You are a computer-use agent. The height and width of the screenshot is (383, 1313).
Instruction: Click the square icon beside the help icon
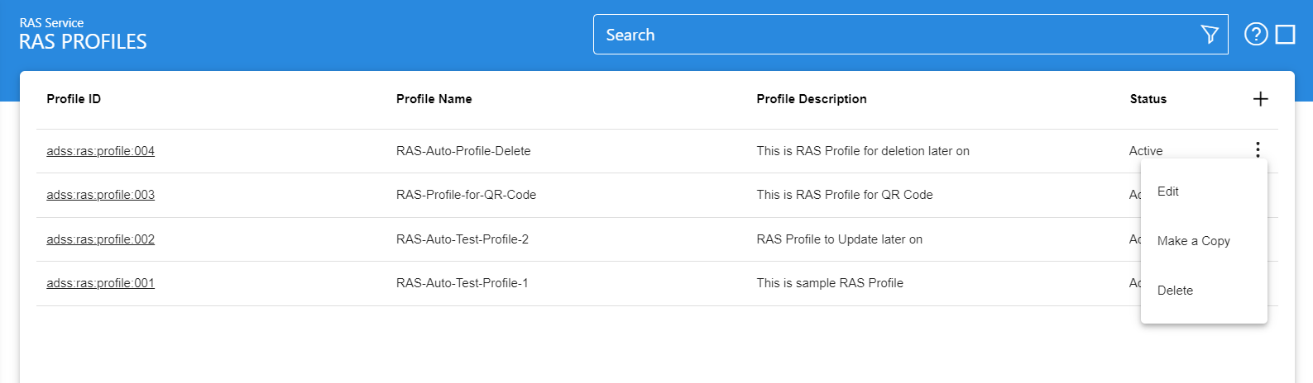(1285, 35)
